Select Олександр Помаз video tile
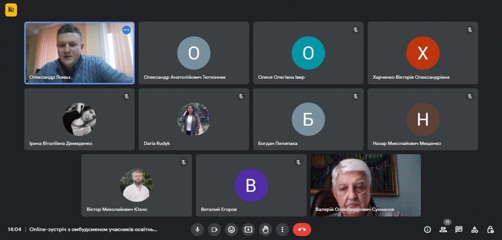This screenshot has width=502, height=240. coord(80,53)
